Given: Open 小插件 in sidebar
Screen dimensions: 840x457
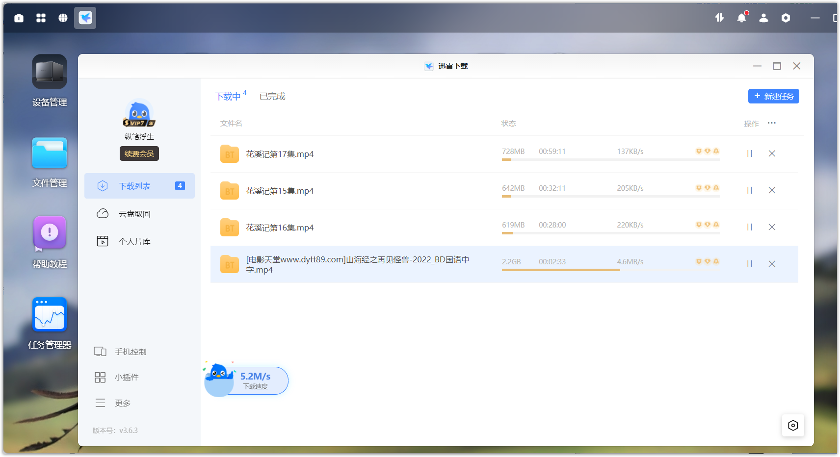Looking at the screenshot, I should coord(117,377).
